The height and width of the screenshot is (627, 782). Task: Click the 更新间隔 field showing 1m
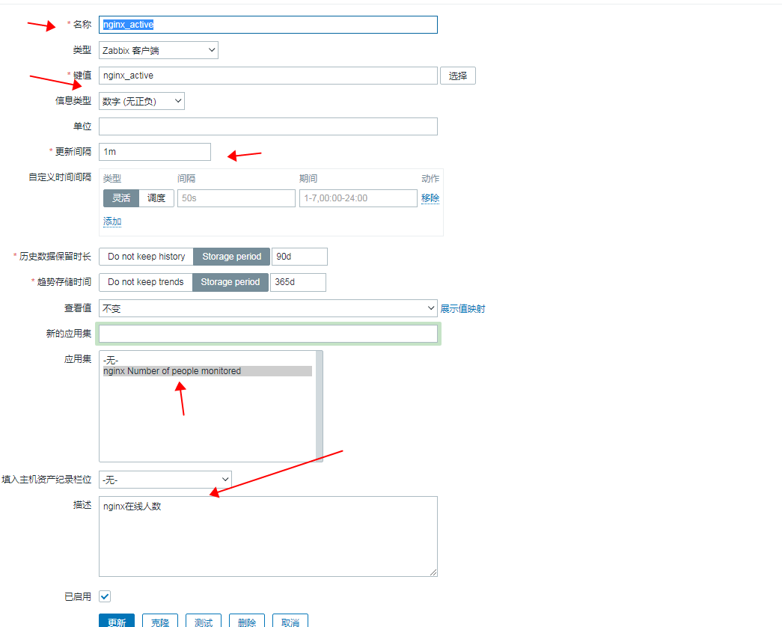(x=155, y=152)
